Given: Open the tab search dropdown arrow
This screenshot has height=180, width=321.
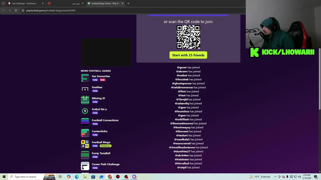Looking at the screenshot, I should click(3, 3).
